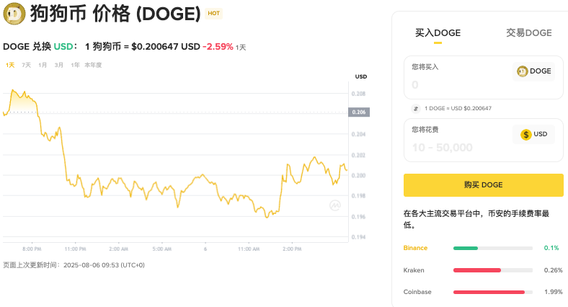Select the 本年度 chart range
The image size is (568, 307).
93,65
